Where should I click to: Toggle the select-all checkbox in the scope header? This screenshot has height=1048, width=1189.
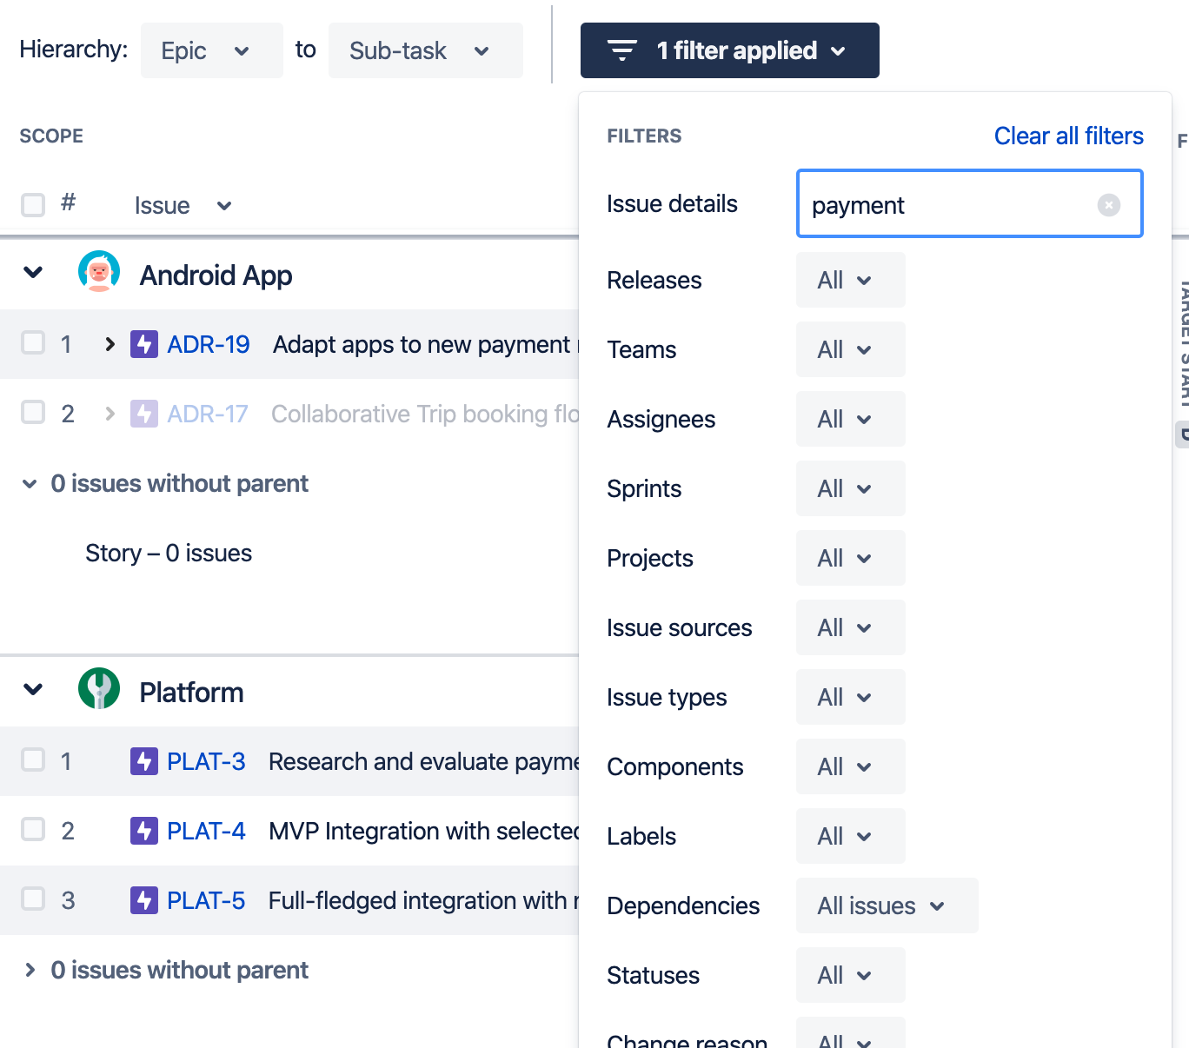point(33,205)
